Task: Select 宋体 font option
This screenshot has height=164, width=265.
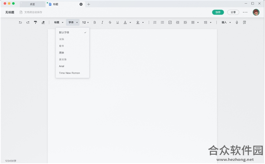Action: [72, 39]
